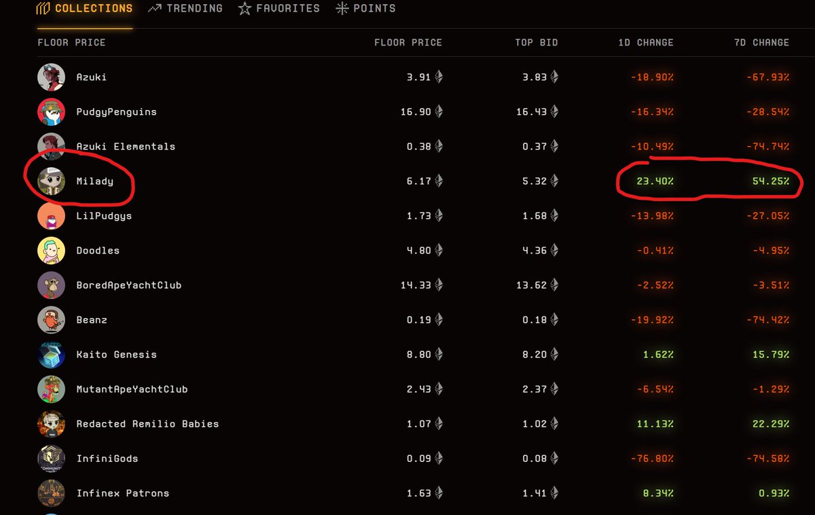815x515 pixels.
Task: Click Azuki Elementals -74.74% 7D change
Action: click(767, 147)
